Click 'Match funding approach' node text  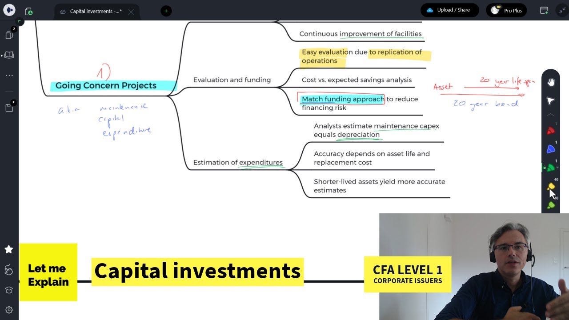tap(343, 99)
